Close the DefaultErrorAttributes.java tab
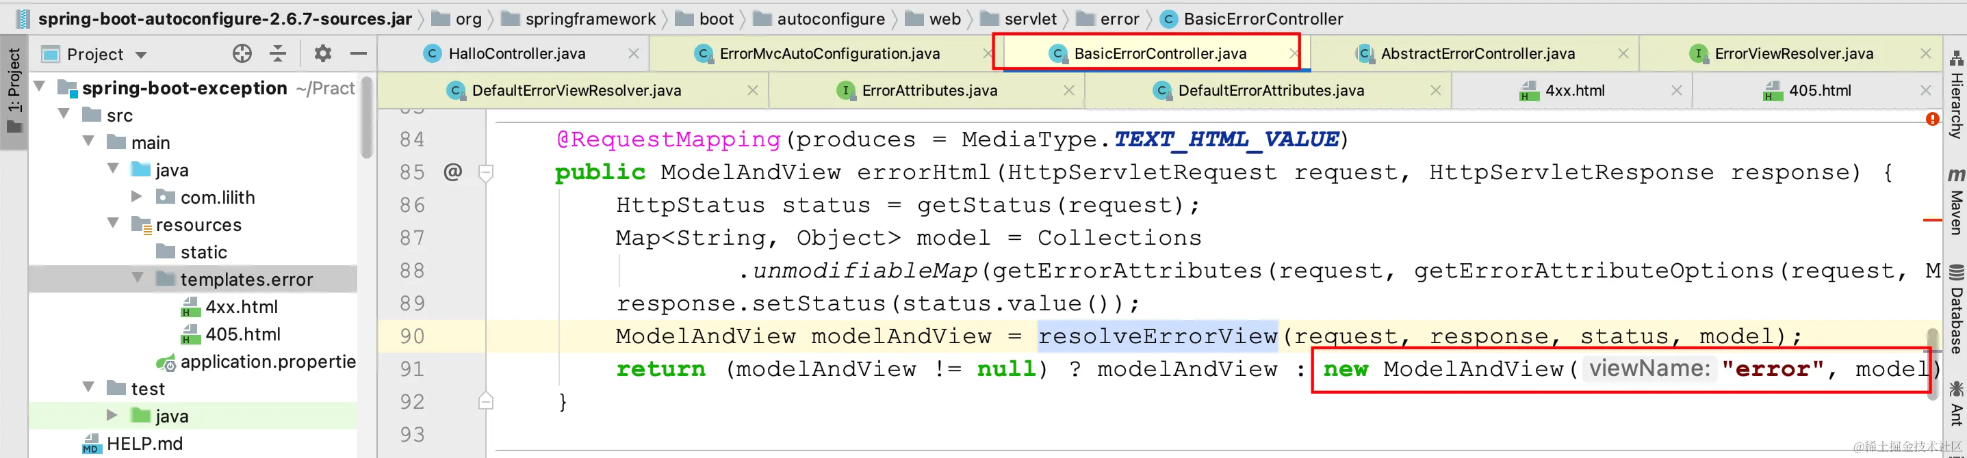 click(x=1435, y=91)
